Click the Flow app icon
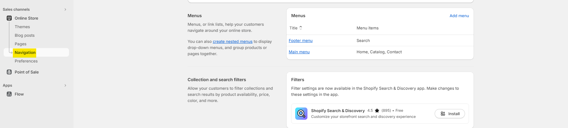This screenshot has width=568, height=128. [9, 94]
